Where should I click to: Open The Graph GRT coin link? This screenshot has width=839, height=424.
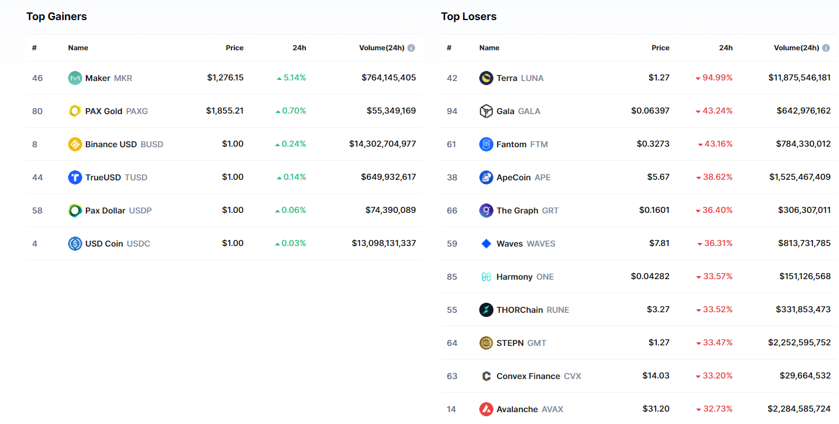pos(519,211)
